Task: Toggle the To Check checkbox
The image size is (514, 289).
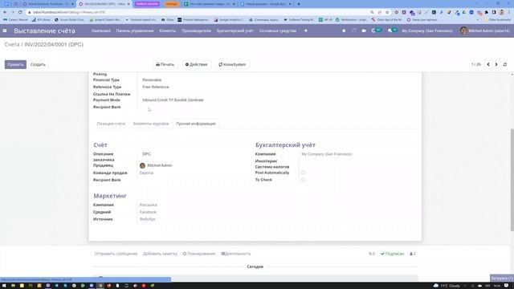Action: pyautogui.click(x=304, y=180)
